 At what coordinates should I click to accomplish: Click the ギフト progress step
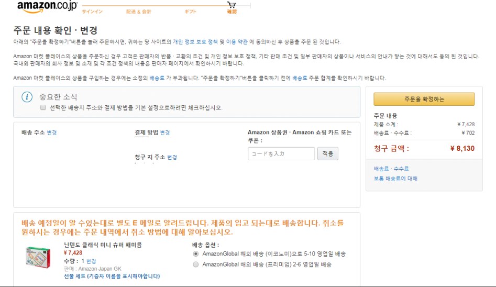pos(191,12)
